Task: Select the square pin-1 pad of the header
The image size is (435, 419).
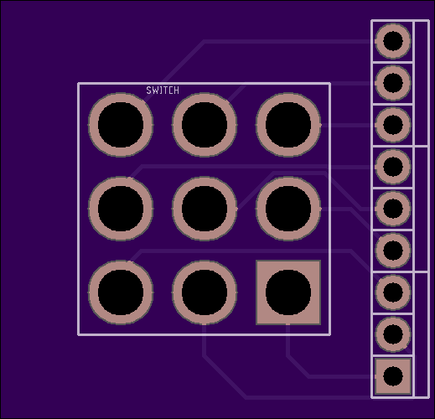Action: click(393, 376)
